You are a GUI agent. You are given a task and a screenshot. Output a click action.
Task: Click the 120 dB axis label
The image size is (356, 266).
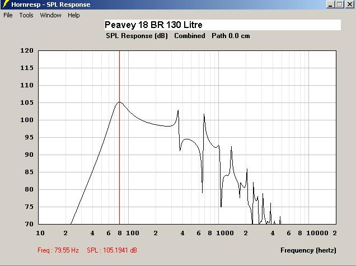[x=27, y=50]
